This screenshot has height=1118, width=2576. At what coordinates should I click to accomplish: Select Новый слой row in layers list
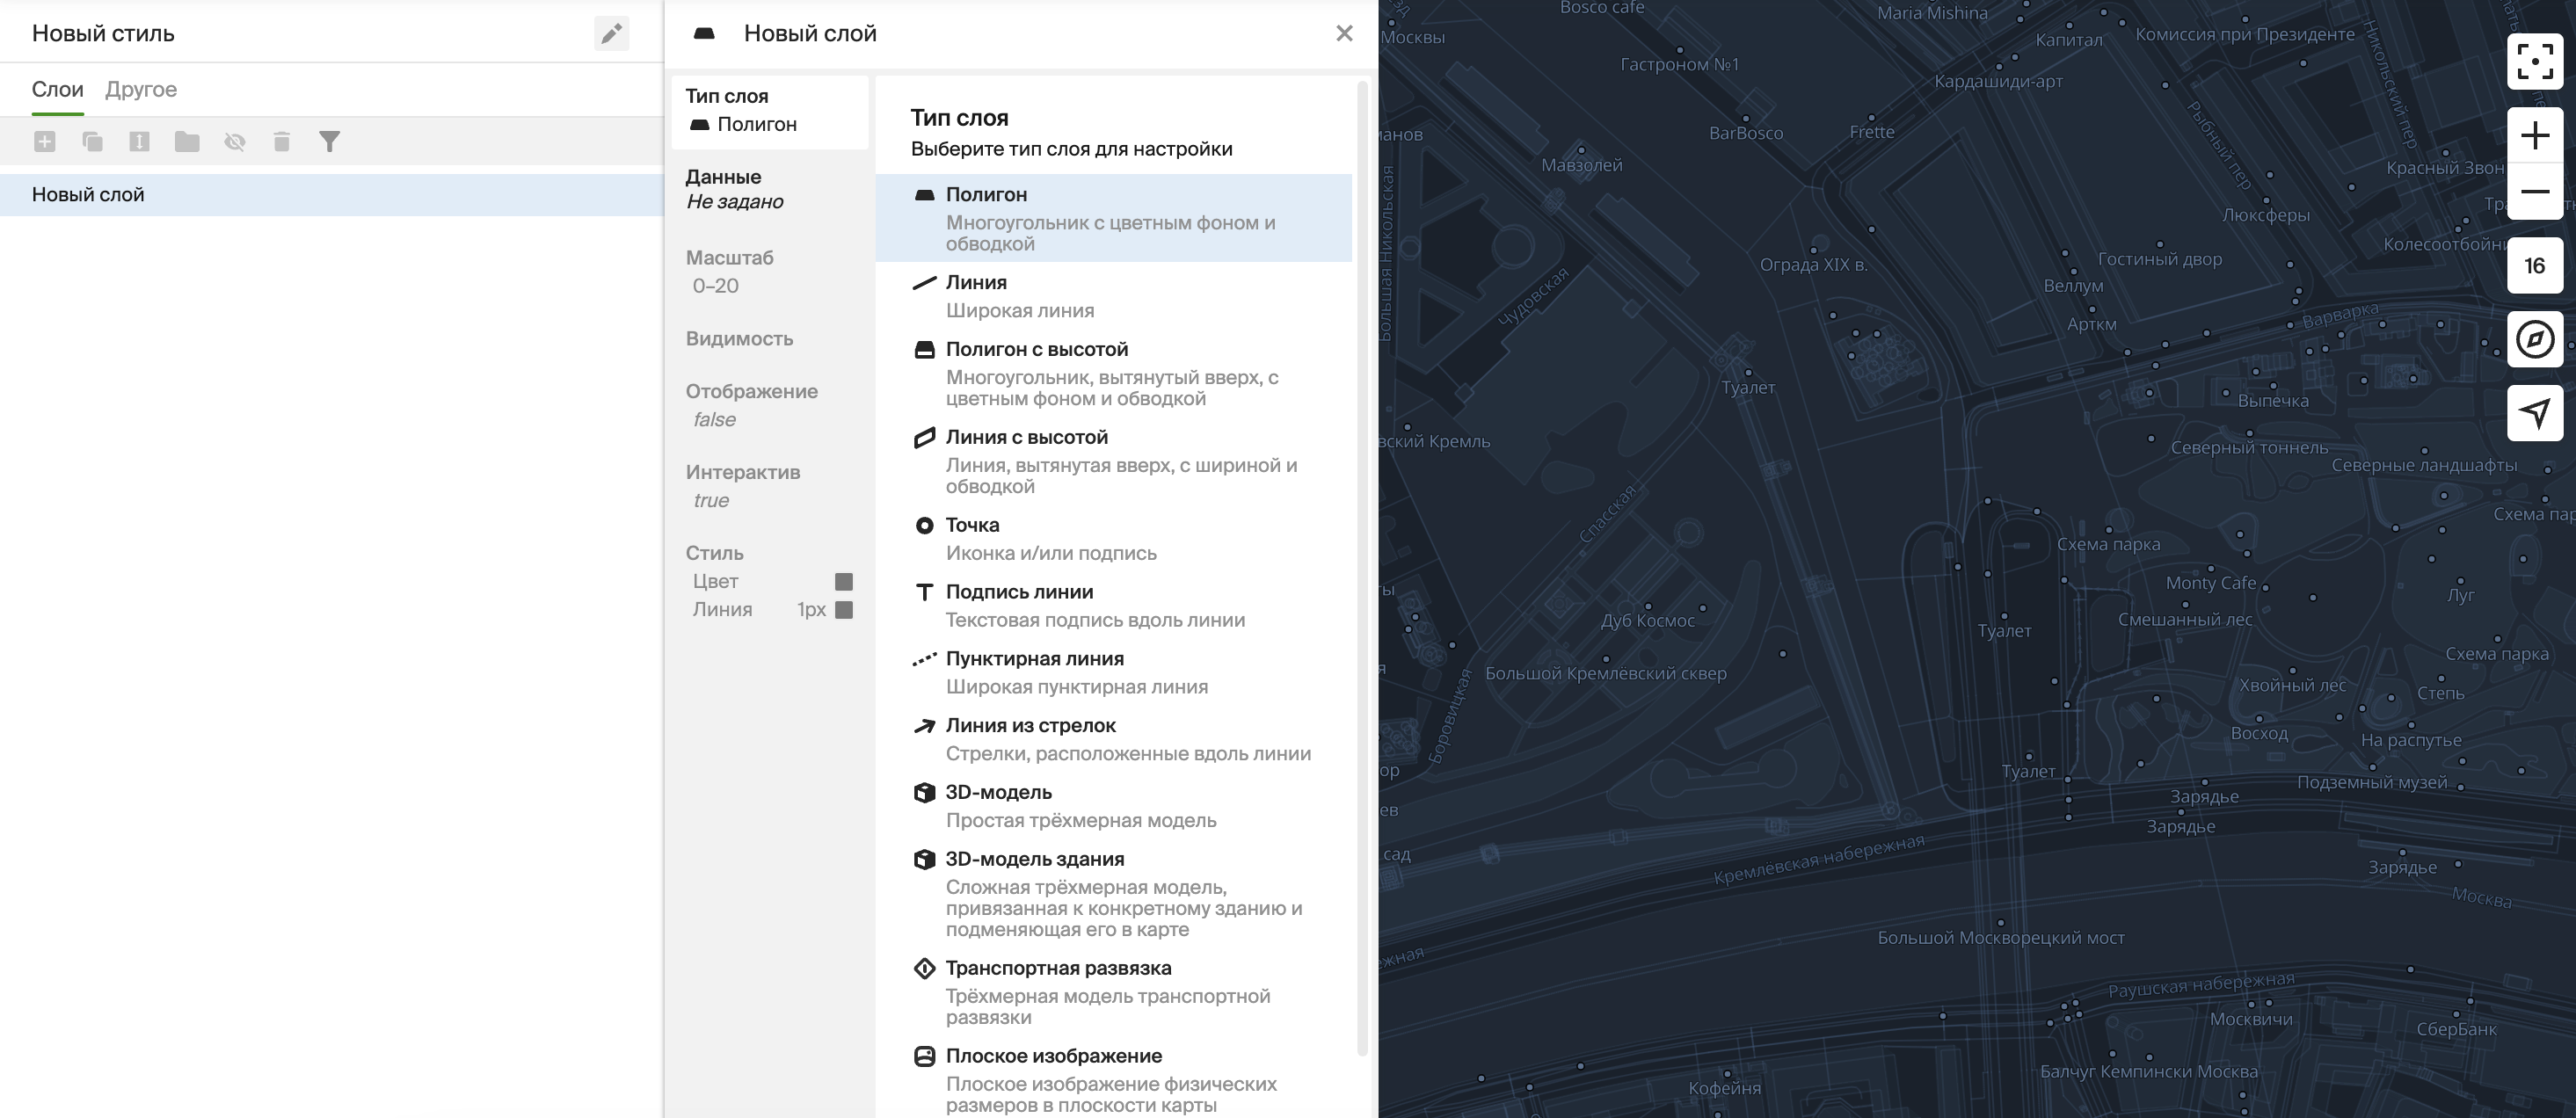(331, 195)
